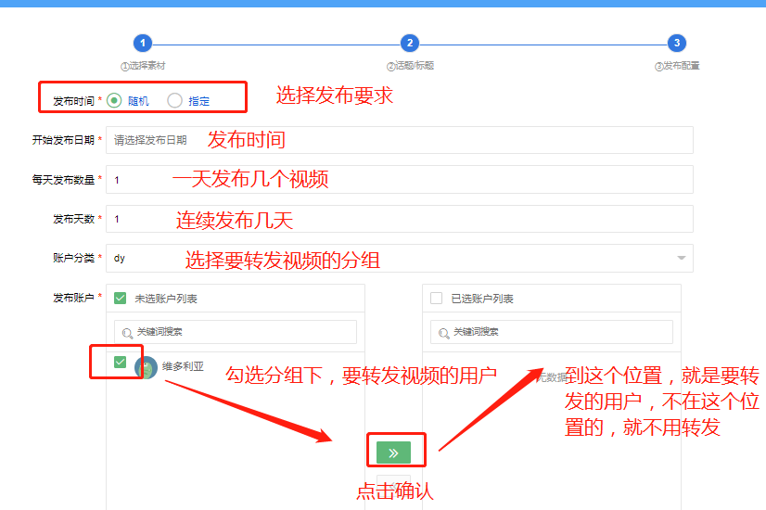This screenshot has width=766, height=510.
Task: Select the 指定 publish time radio
Action: (x=174, y=100)
